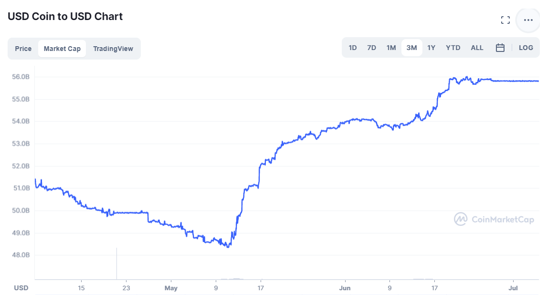Switch to the Price tab
Viewport: 547px width, 295px height.
(23, 49)
